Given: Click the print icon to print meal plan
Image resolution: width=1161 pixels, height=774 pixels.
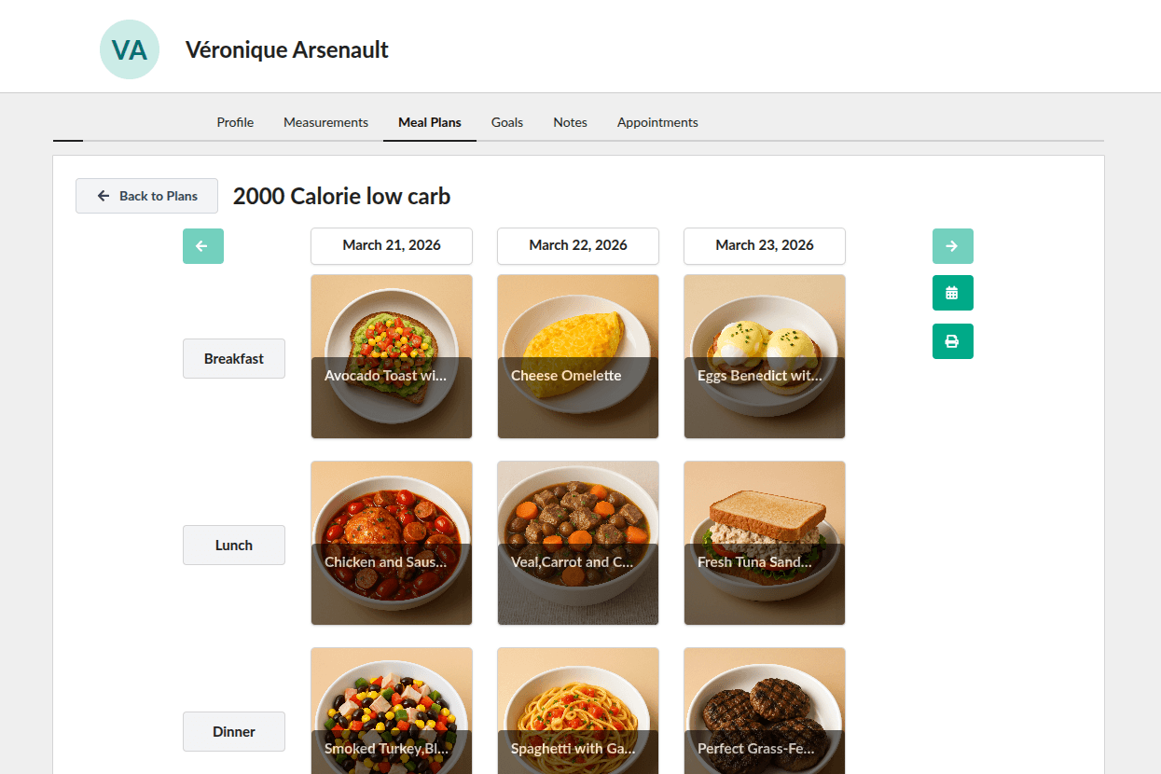Looking at the screenshot, I should point(952,341).
